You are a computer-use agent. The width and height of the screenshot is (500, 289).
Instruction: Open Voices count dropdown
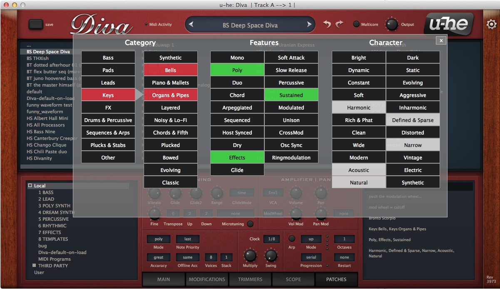click(211, 257)
